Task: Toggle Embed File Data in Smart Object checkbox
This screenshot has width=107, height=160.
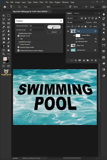Action: pyautogui.click(x=18, y=50)
